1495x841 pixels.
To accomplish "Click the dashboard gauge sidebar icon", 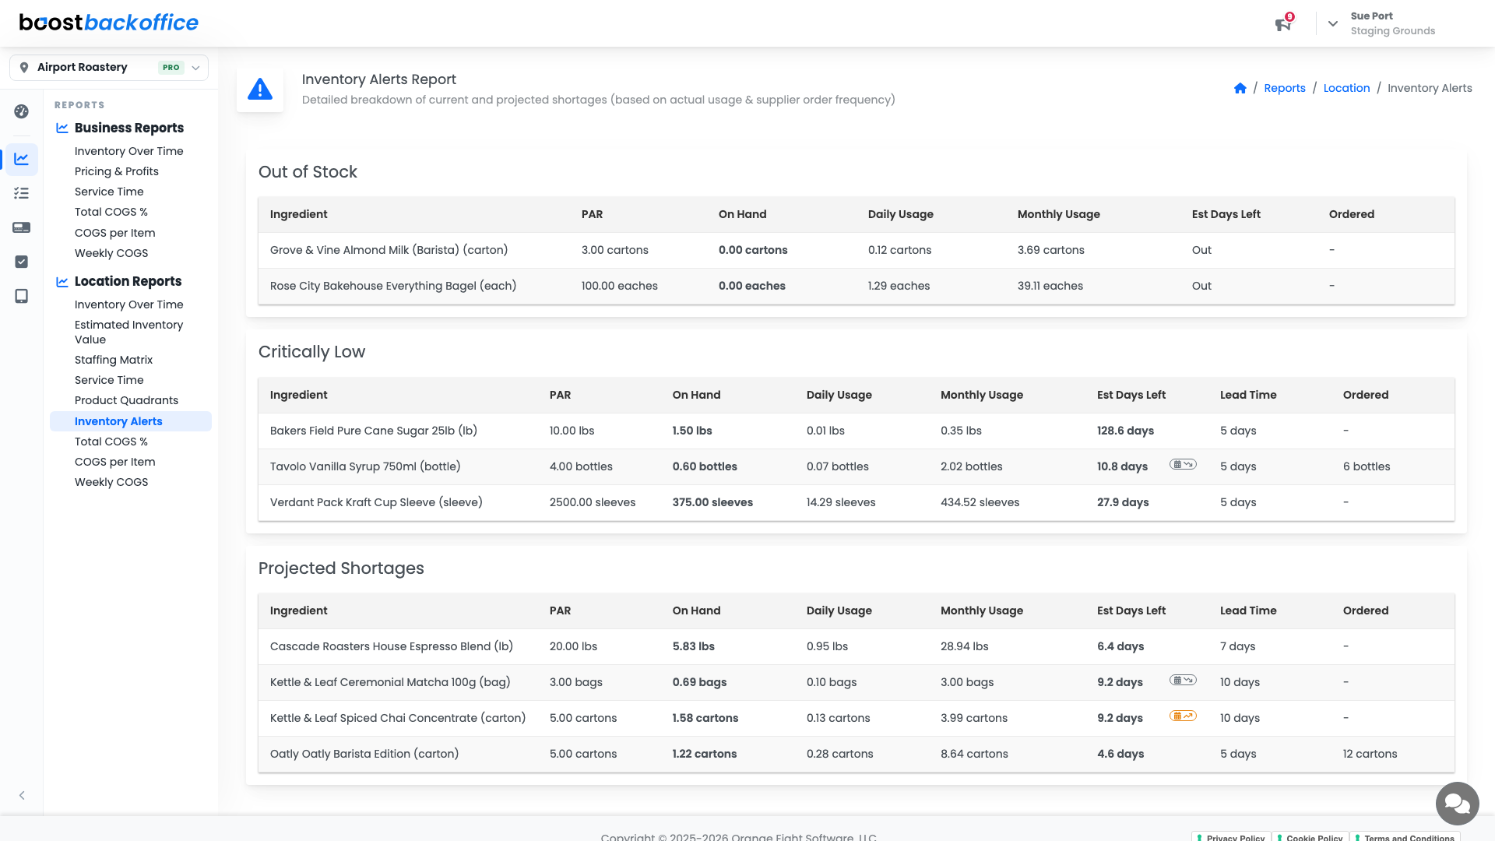I will click(22, 111).
